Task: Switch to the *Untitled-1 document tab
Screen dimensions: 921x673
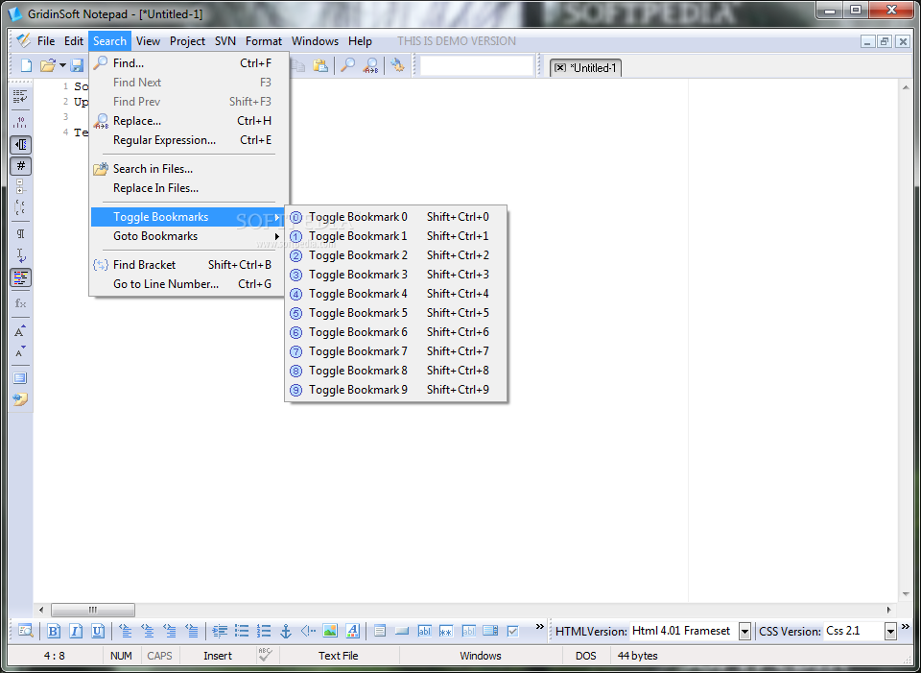Action: 593,67
